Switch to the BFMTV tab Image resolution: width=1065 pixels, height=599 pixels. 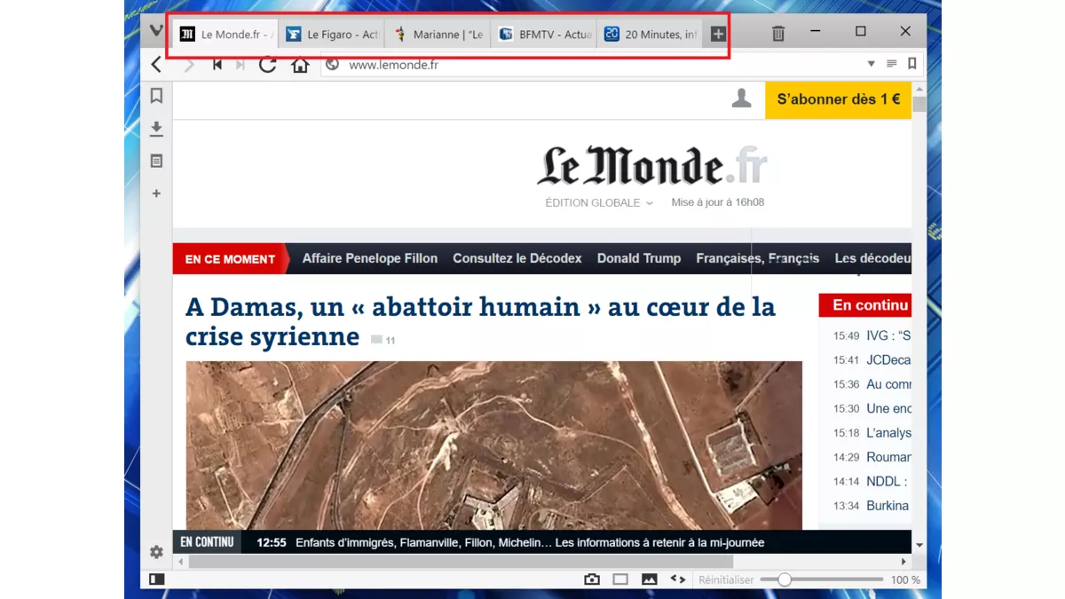pos(543,35)
